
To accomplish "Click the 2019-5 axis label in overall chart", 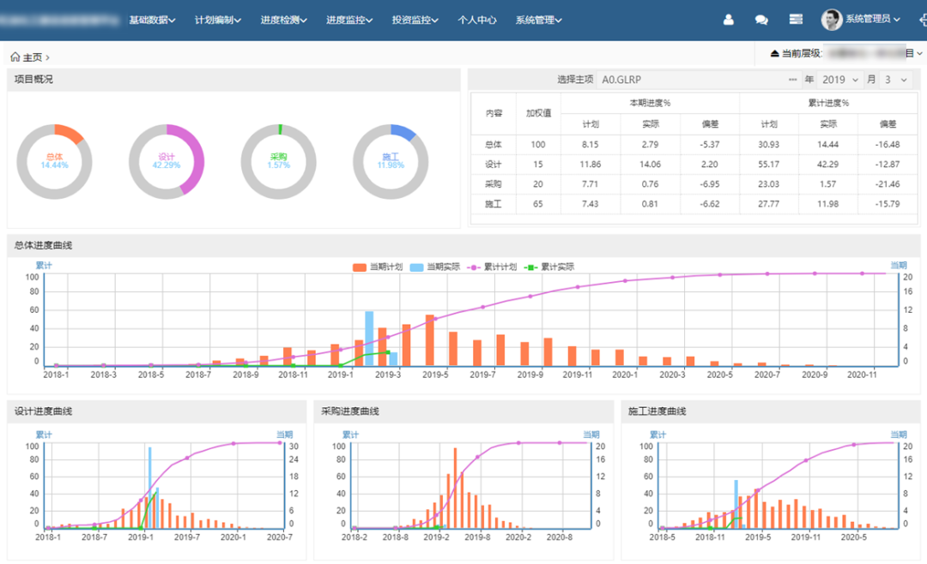I will coord(435,375).
